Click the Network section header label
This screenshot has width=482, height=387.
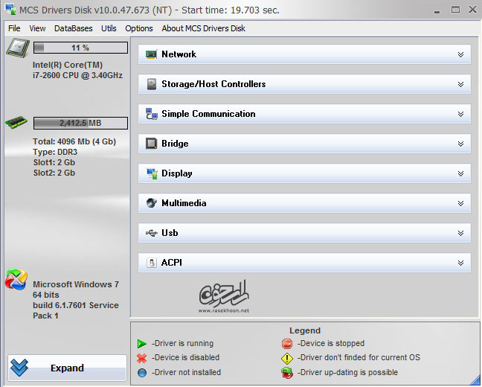click(x=179, y=54)
